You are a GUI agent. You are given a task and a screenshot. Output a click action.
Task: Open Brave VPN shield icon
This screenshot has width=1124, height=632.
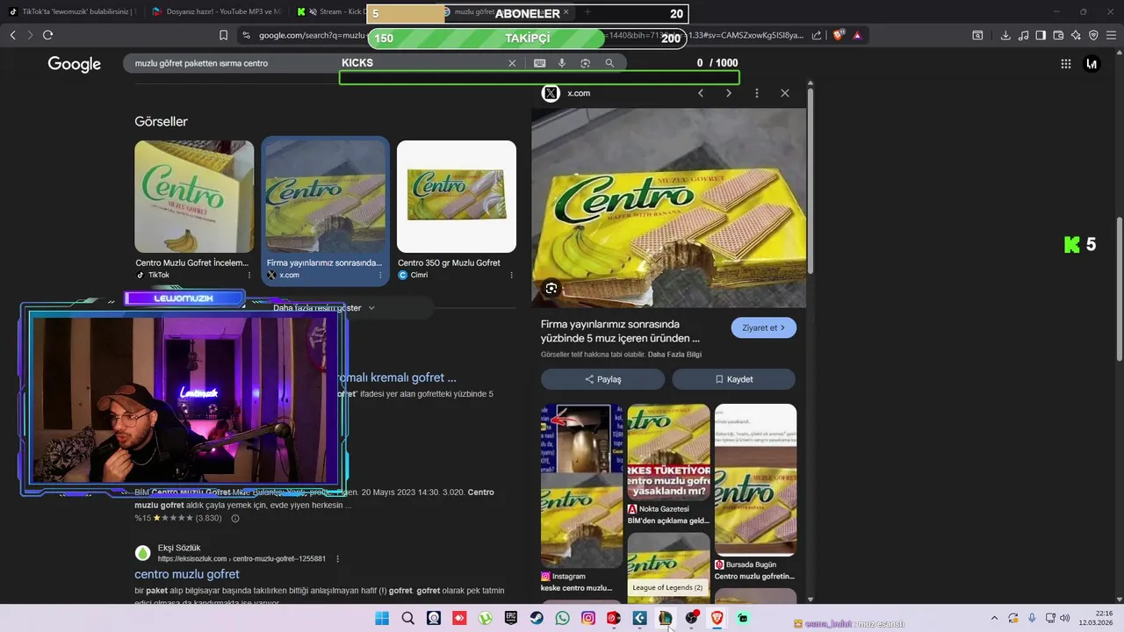[1093, 35]
